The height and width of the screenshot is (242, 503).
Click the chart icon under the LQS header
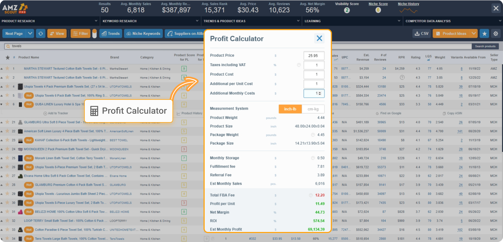point(429,60)
